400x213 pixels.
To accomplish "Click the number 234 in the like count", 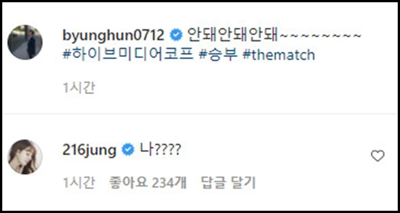I will [x=162, y=183].
